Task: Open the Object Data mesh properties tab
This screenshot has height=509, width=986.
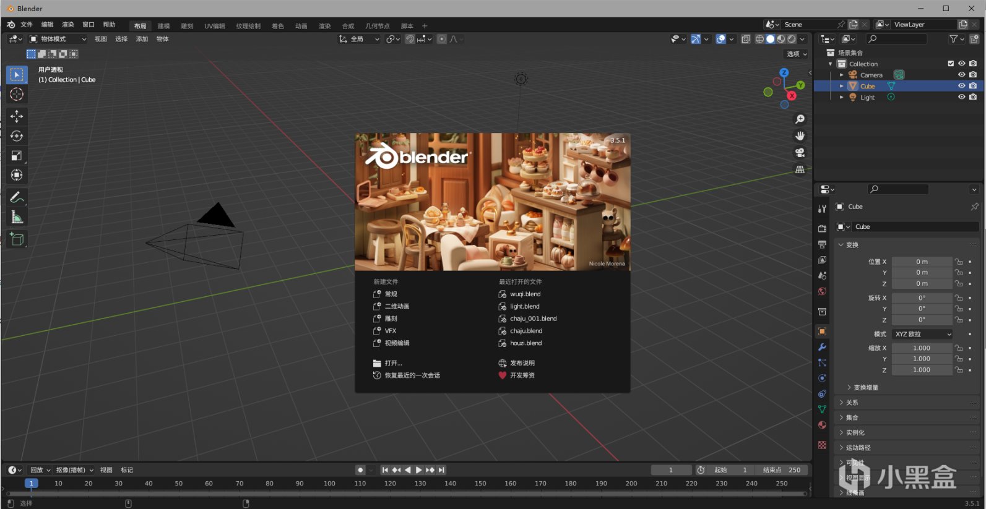Action: 822,409
